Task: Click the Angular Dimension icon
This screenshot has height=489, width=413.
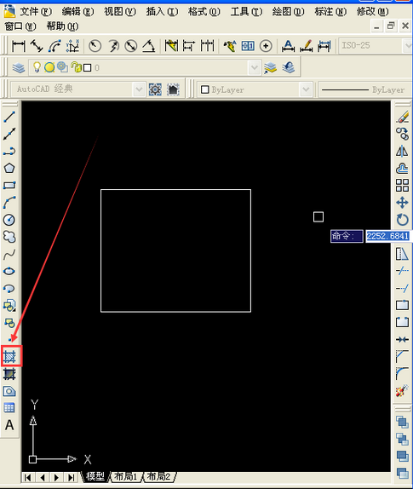Action: tap(149, 46)
